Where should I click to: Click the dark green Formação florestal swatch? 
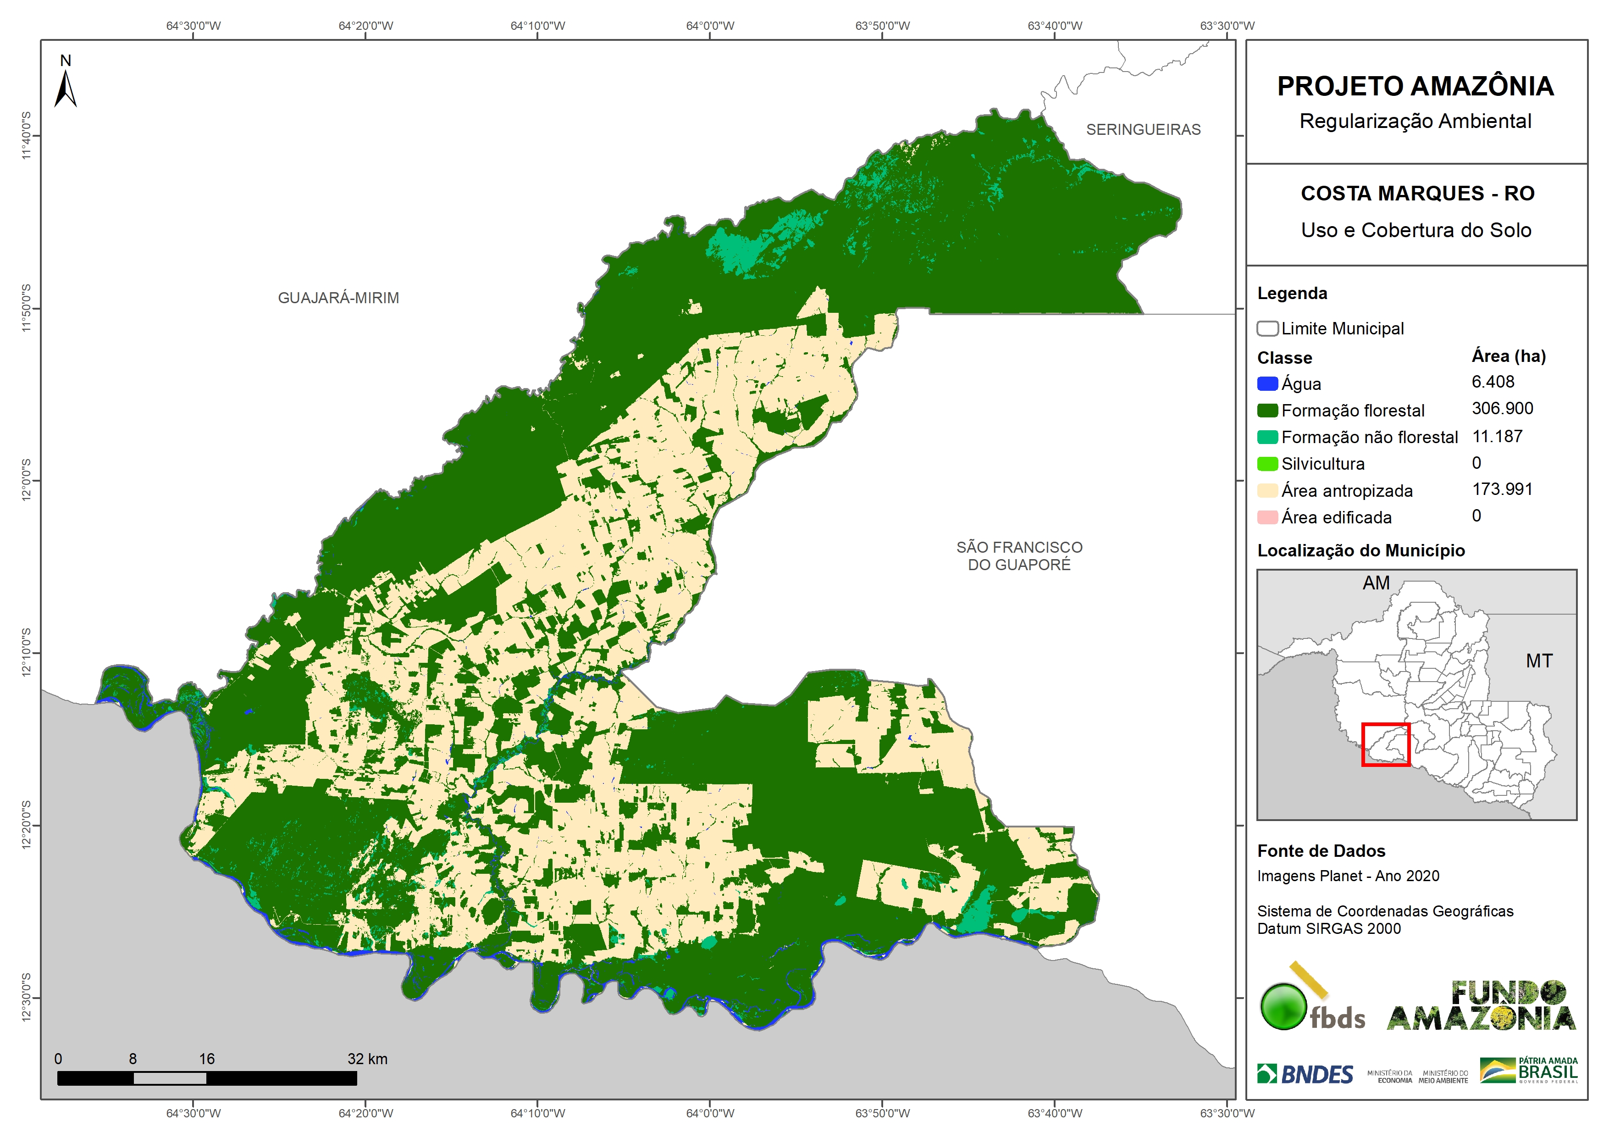pyautogui.click(x=1267, y=411)
